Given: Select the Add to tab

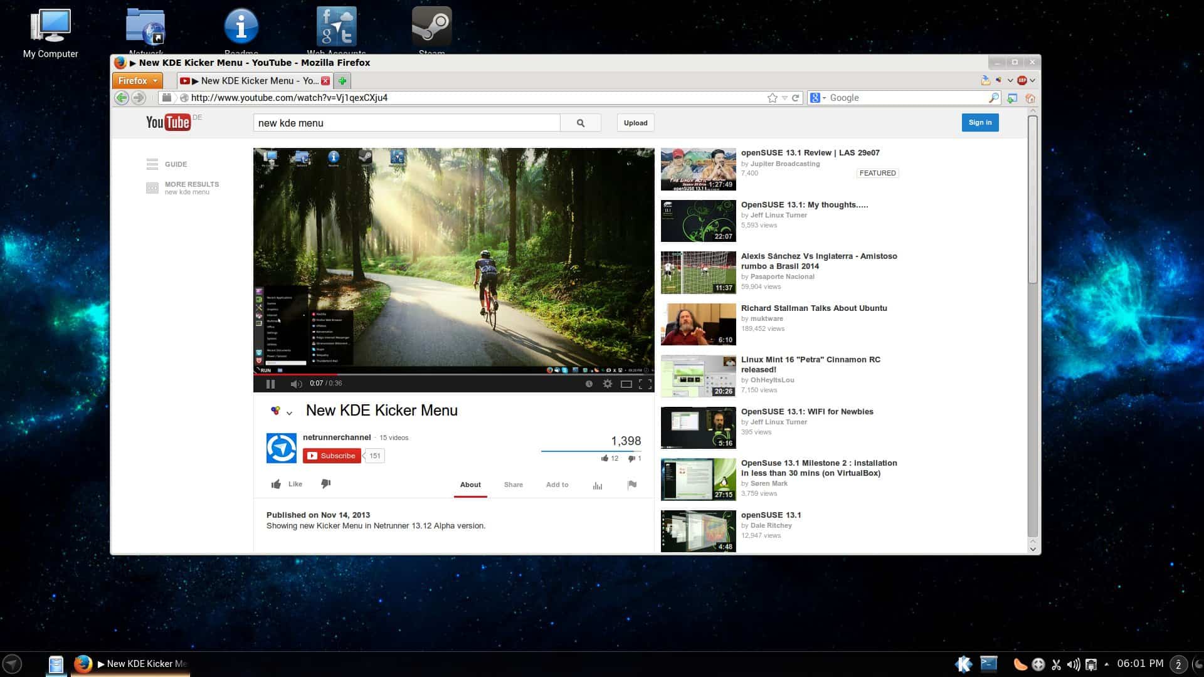Looking at the screenshot, I should 557,485.
